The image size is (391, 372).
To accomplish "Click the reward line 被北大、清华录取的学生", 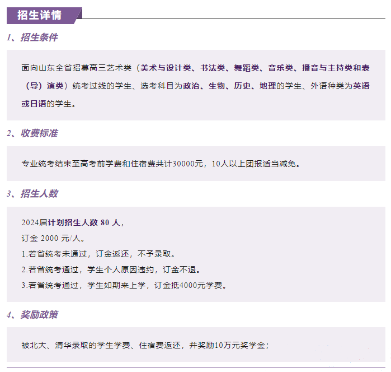I will point(145,345).
